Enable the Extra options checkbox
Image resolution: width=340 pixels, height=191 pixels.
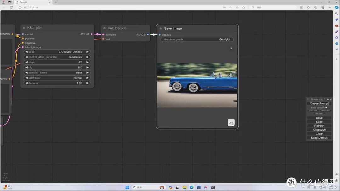pyautogui.click(x=326, y=107)
